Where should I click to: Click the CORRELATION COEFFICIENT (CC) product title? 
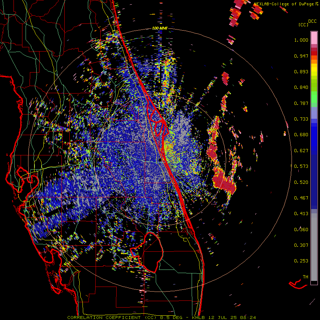click(112, 318)
